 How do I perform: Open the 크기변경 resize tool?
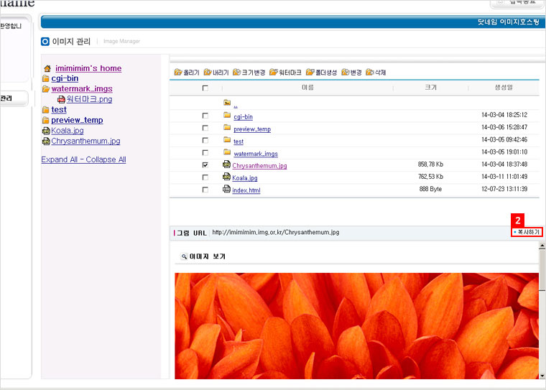(x=236, y=73)
